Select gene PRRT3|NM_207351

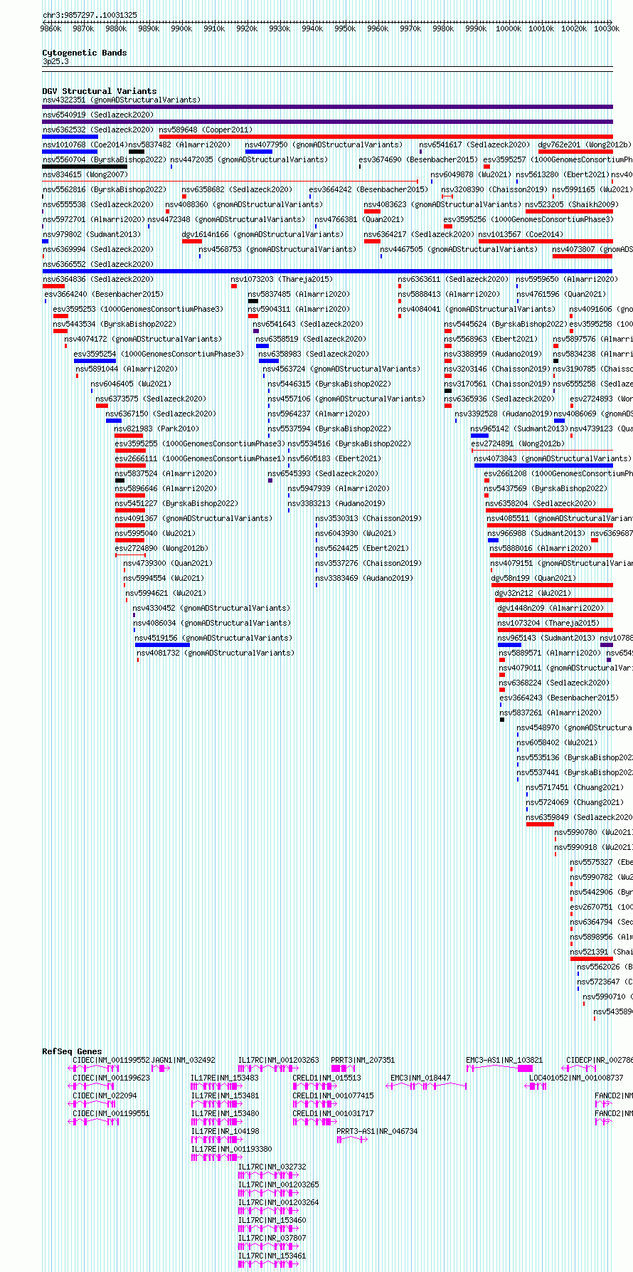(x=363, y=1061)
